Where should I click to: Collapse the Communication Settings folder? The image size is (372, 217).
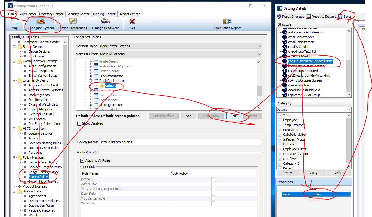click(x=14, y=61)
